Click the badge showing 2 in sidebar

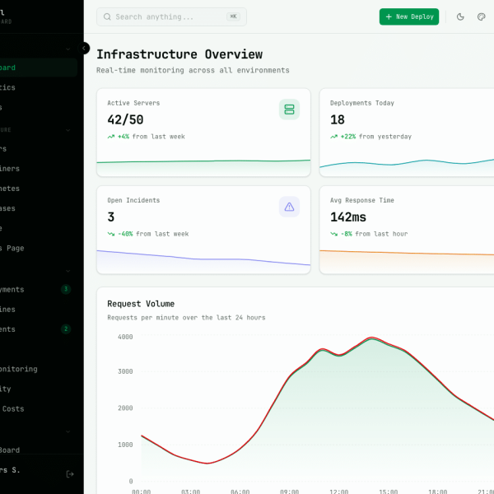66,329
